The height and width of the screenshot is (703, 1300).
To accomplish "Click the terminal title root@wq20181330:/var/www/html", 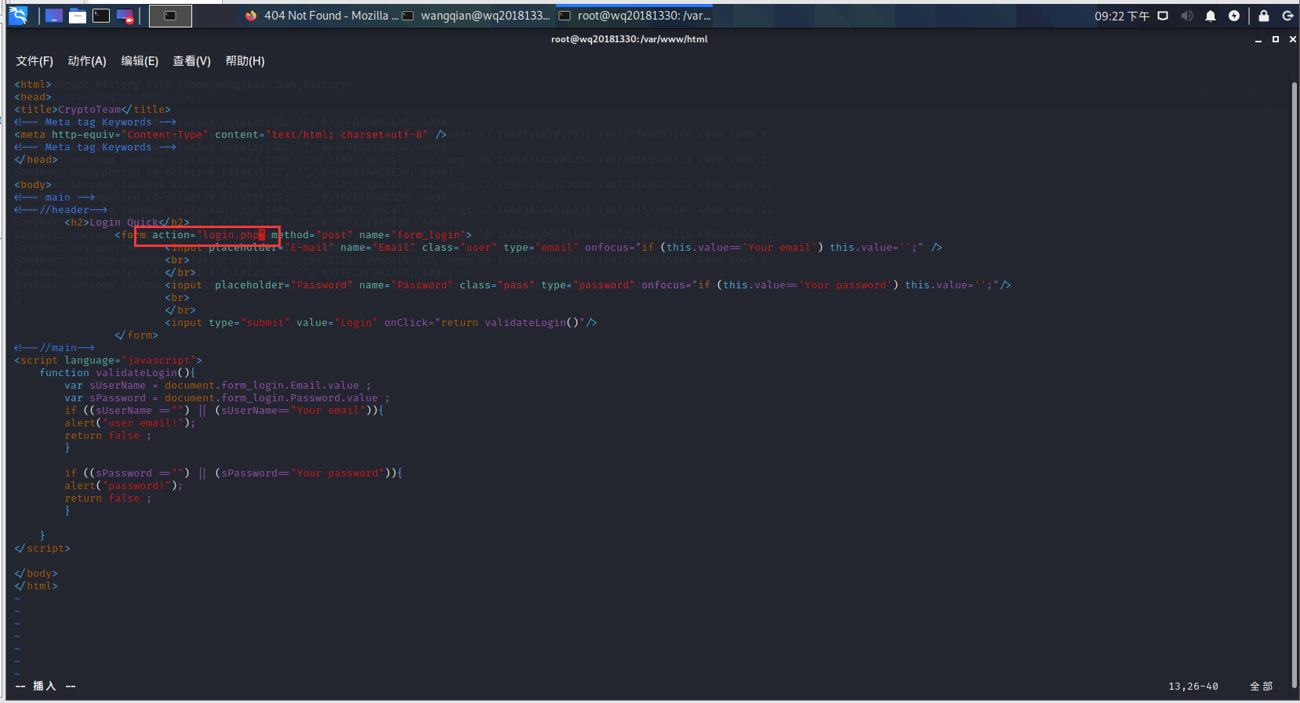I will tap(630, 39).
